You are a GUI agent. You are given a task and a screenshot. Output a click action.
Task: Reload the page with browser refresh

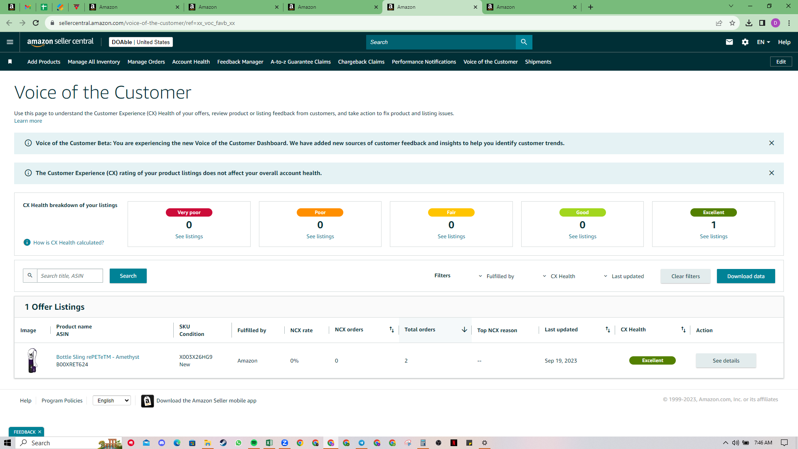click(36, 23)
